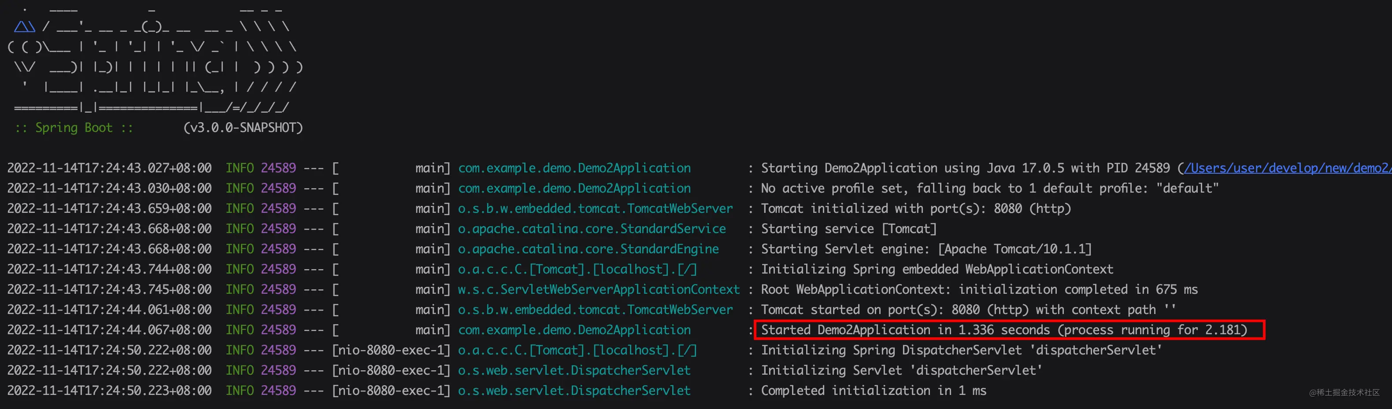Click PID 24589 on the 17:24:43.668 StandardEngine line

(278, 249)
